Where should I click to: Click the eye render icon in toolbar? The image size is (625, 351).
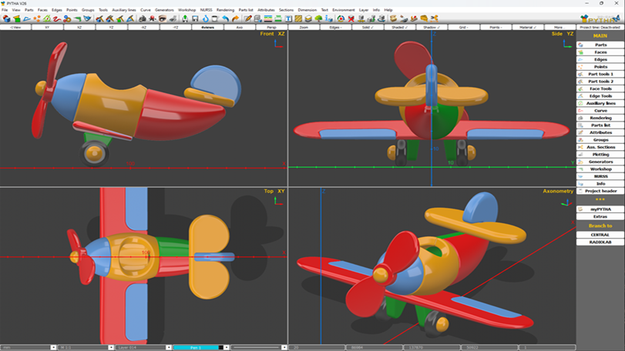click(163, 18)
